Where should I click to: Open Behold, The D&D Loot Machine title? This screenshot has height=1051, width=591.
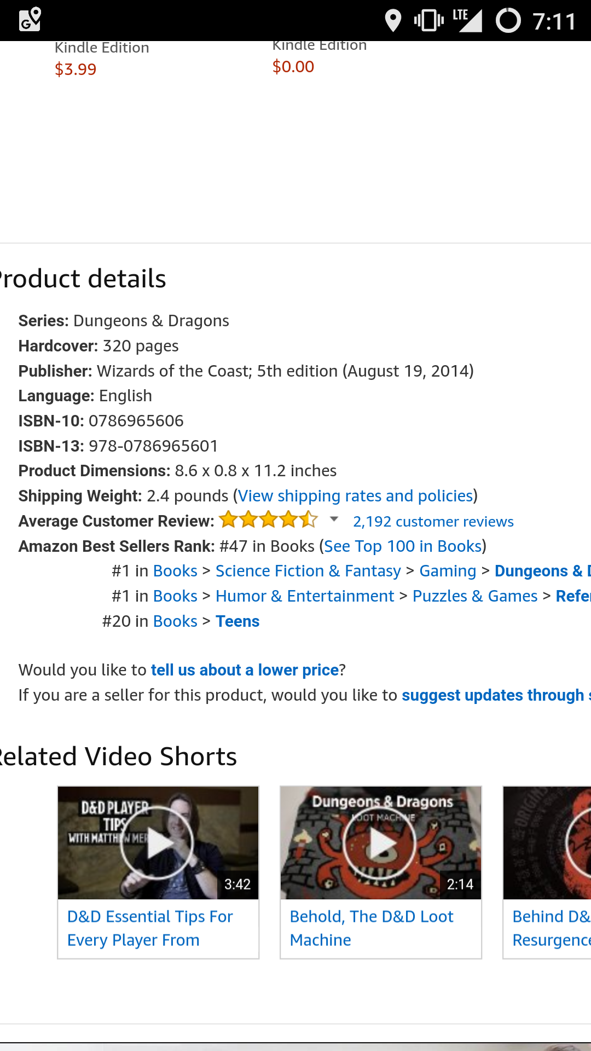(372, 928)
